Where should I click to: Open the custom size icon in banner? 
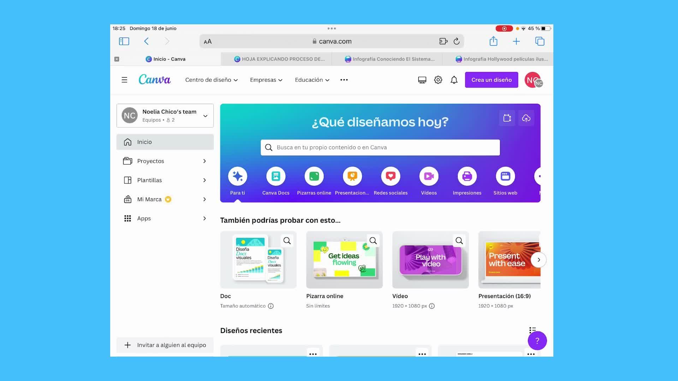pos(507,118)
